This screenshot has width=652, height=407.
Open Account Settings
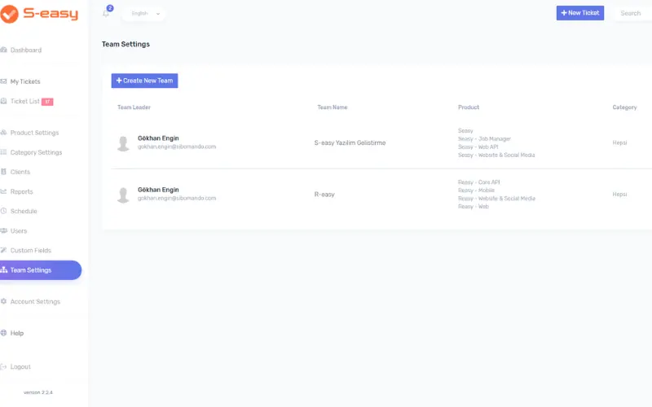point(35,302)
